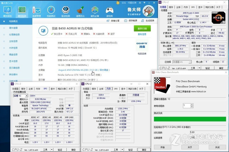
Task: Select 硬件健康 in the sidebar
Action: pyautogui.click(x=13, y=28)
